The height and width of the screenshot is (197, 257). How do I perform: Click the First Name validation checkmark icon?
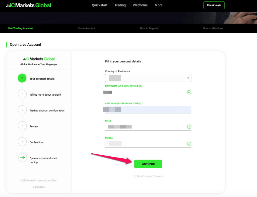[x=189, y=92]
